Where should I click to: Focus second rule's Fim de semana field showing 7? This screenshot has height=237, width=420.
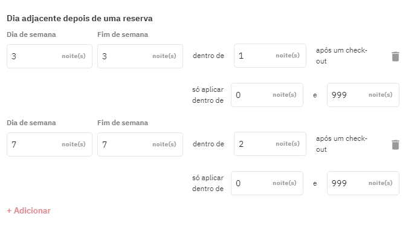pos(140,144)
